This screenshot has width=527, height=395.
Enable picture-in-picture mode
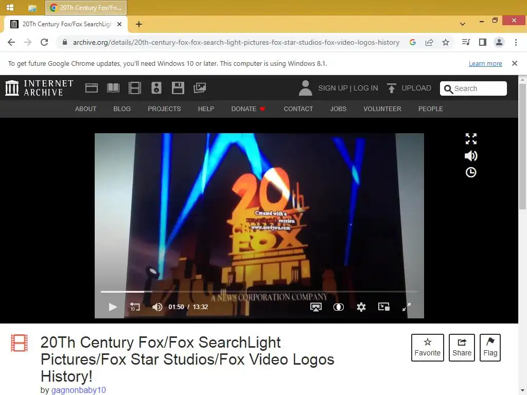(x=384, y=307)
